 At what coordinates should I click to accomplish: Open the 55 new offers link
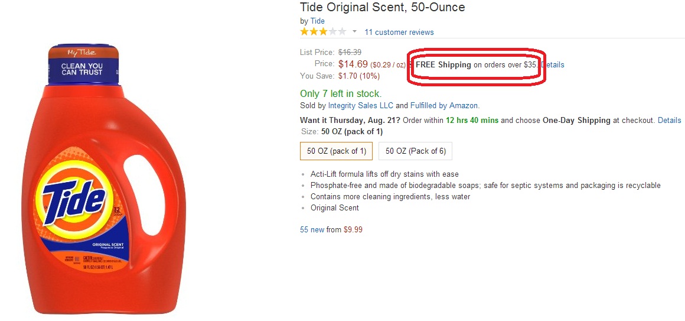click(x=312, y=229)
